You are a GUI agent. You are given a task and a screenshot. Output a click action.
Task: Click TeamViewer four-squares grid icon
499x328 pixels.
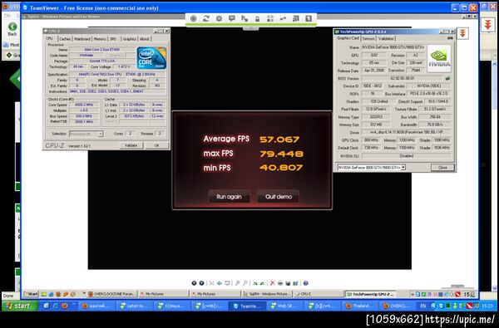tap(270, 18)
